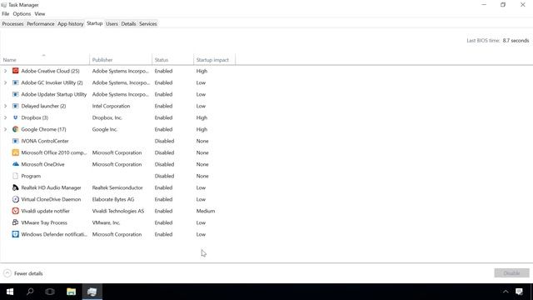Click High impact of Dropbox row
The height and width of the screenshot is (300, 533).
click(x=202, y=117)
